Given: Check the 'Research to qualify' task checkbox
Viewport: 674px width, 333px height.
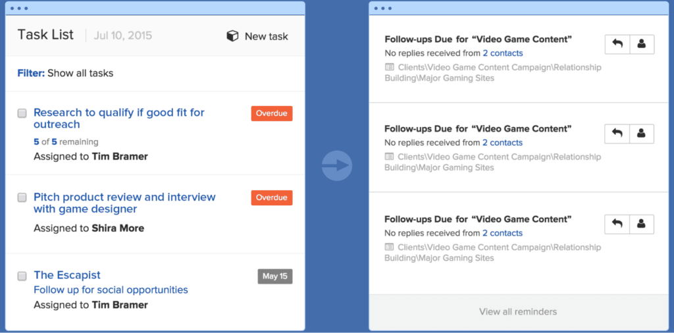Looking at the screenshot, I should coord(22,113).
